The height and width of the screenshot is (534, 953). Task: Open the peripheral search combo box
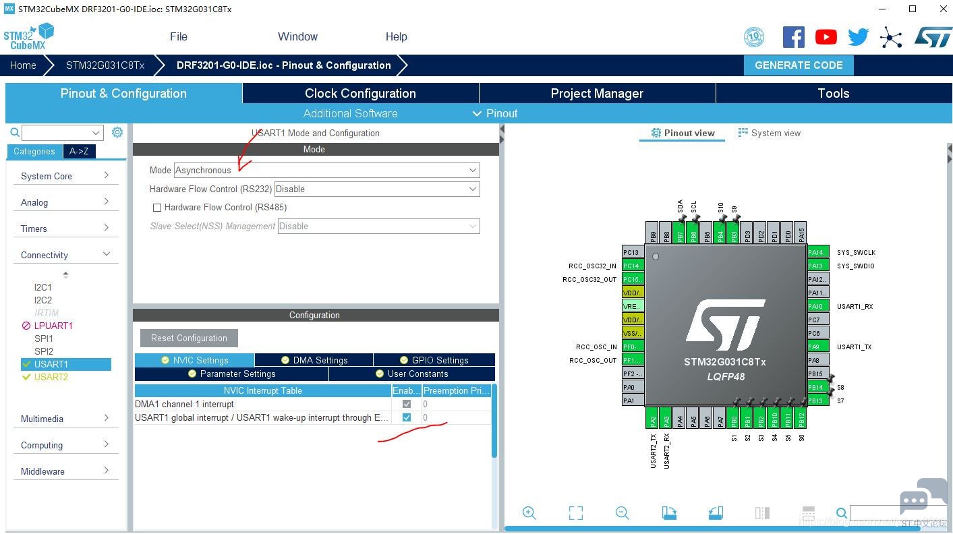63,132
